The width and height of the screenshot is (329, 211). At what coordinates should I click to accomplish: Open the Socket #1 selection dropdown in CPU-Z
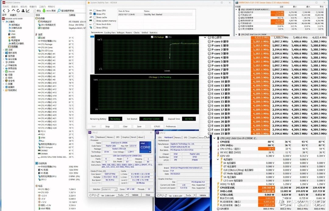pos(109,189)
